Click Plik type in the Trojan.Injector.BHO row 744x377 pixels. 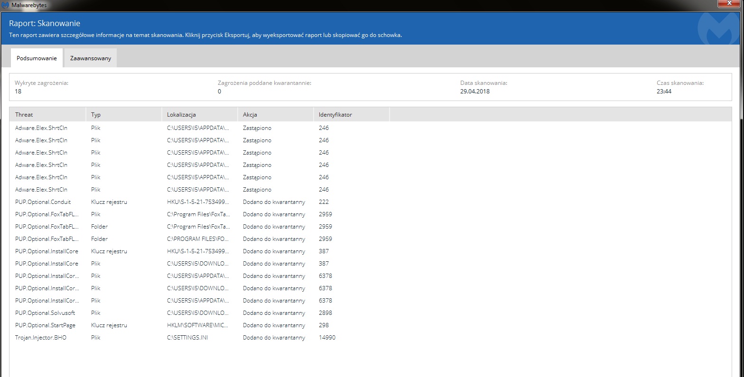[x=96, y=338]
